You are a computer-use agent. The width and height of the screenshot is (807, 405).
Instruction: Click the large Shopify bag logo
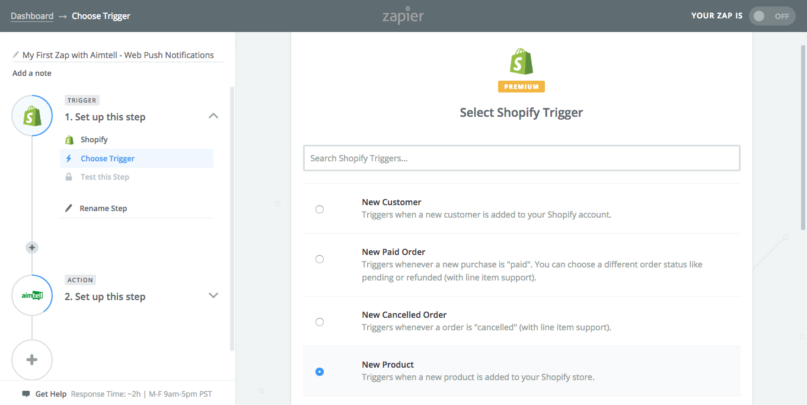pos(521,62)
